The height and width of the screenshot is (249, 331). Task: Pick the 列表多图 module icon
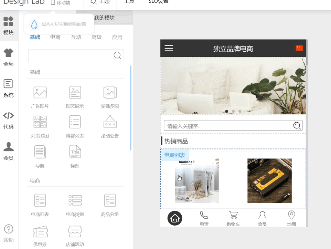point(40,122)
